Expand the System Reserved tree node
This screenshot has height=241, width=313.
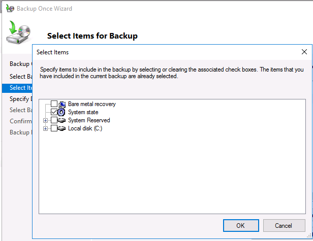(46, 120)
